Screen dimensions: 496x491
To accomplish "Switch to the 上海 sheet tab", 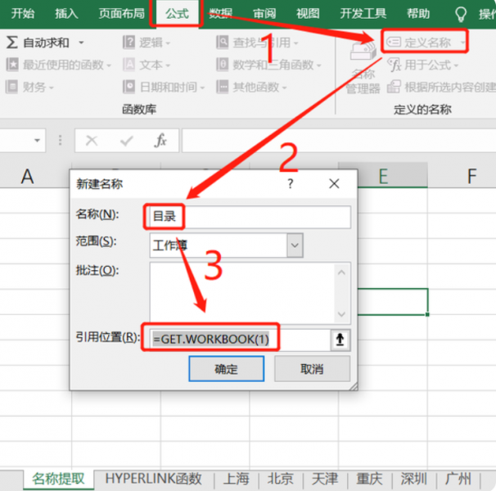I will pos(237,479).
